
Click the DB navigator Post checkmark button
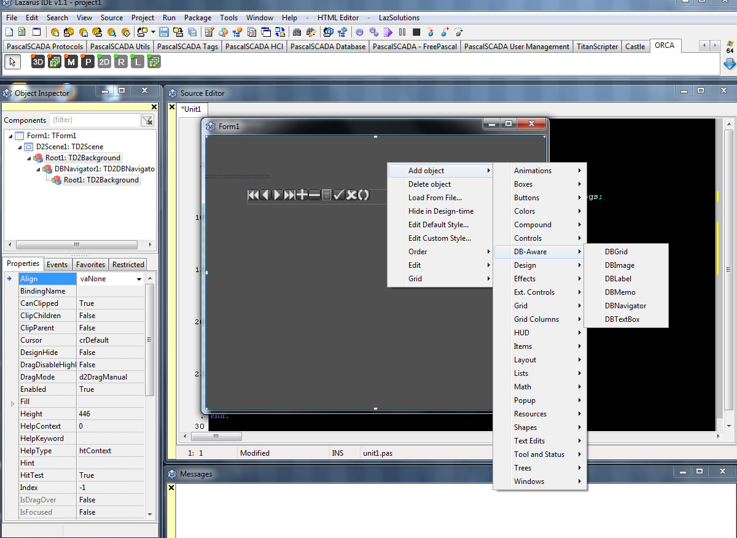(x=338, y=195)
